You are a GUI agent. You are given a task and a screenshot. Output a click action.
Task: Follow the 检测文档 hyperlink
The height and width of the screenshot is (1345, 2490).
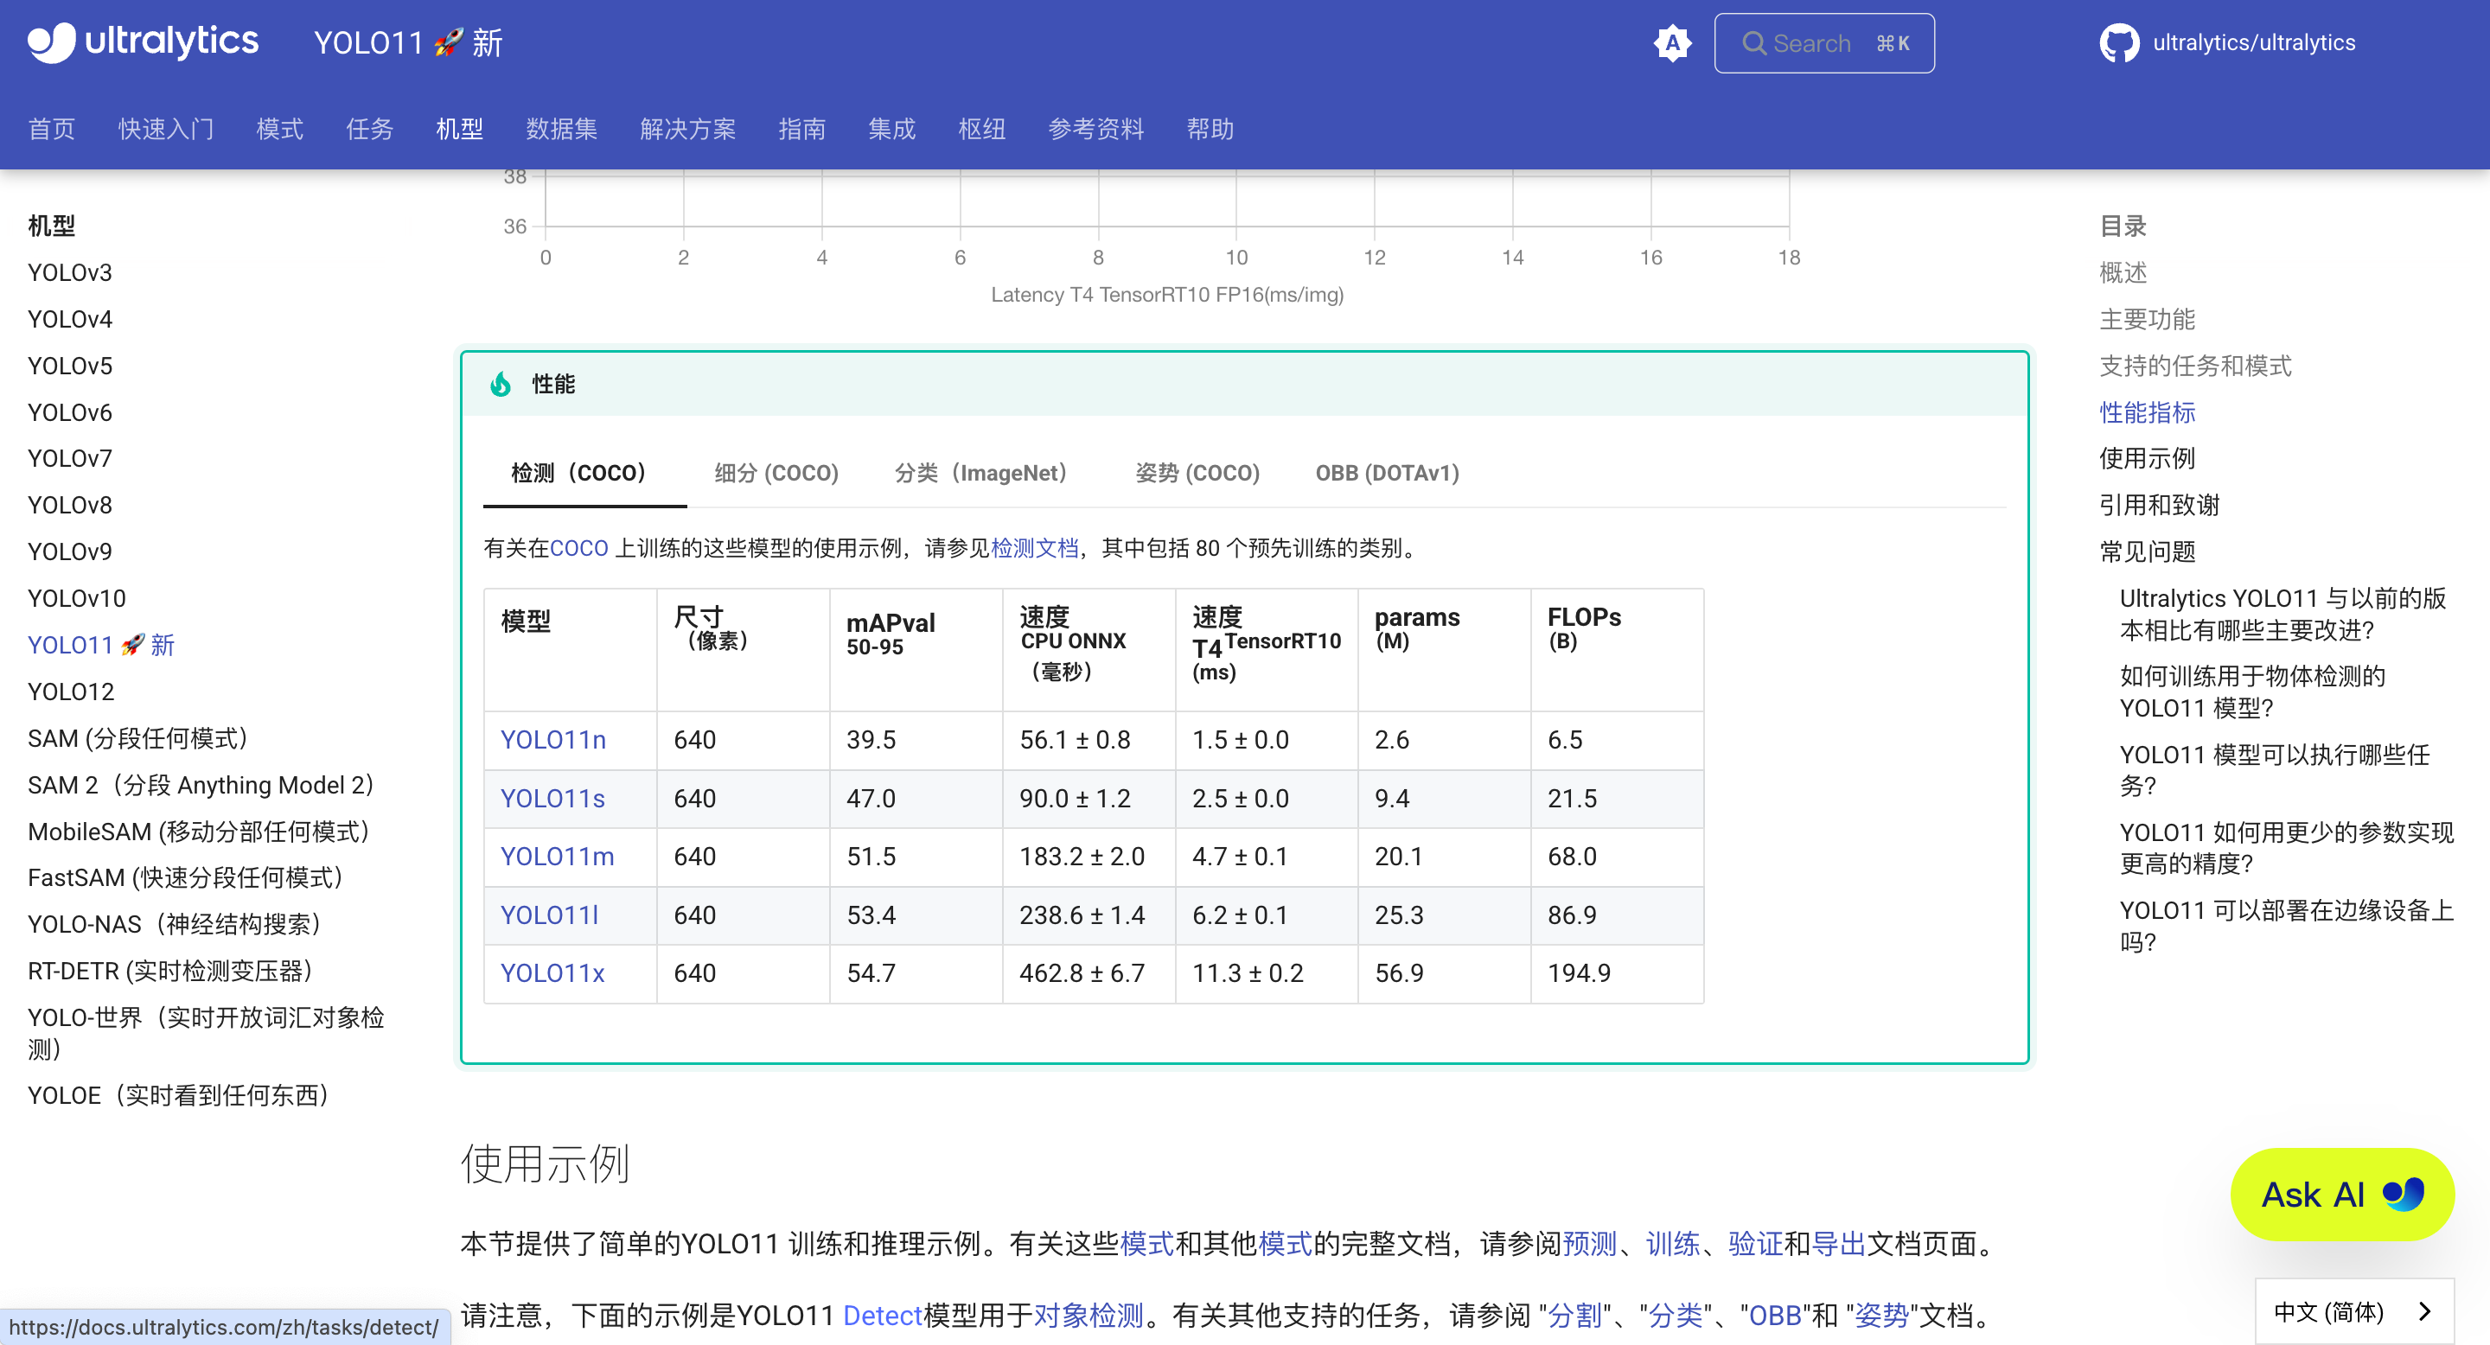[1034, 549]
